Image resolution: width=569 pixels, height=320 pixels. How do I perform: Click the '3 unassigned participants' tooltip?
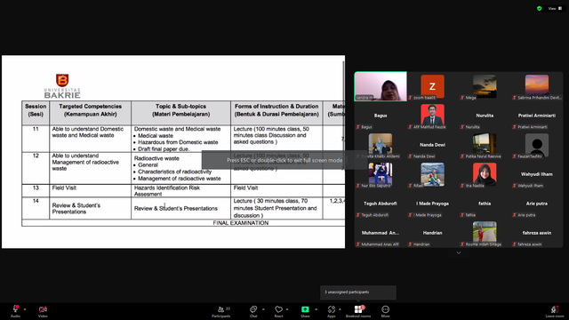[358, 292]
